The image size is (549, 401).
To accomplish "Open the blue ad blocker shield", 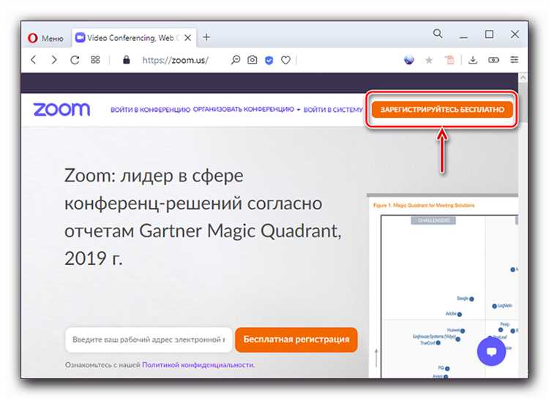I will coord(269,60).
